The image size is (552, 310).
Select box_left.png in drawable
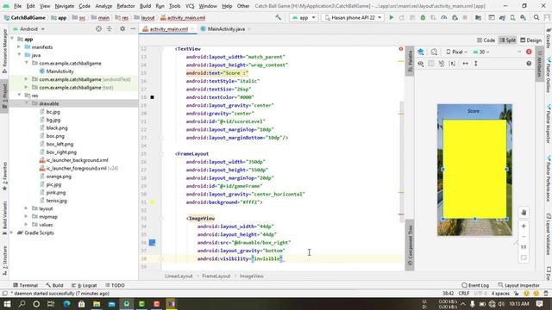pyautogui.click(x=60, y=144)
